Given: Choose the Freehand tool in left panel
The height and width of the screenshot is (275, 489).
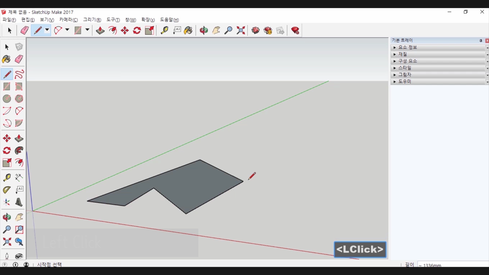Looking at the screenshot, I should tap(19, 74).
